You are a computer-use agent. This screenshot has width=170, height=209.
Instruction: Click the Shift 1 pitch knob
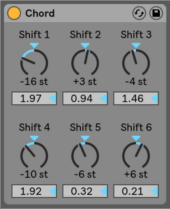(34, 62)
